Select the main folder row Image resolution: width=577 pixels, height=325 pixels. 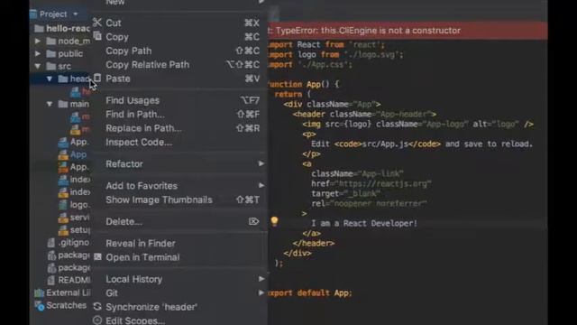click(60, 105)
